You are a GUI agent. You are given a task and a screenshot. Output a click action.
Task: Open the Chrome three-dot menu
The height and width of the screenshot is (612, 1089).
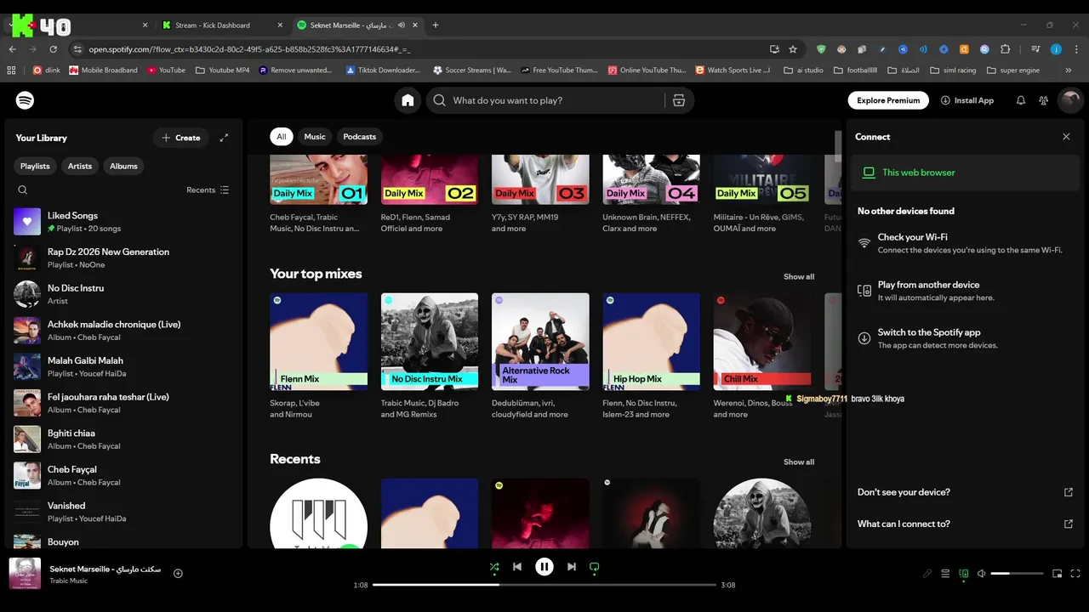point(1075,49)
